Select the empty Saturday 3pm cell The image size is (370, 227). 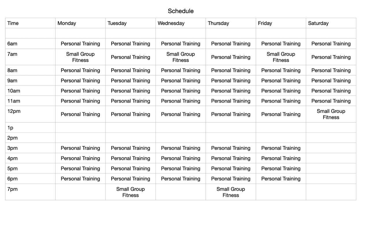[331, 148]
